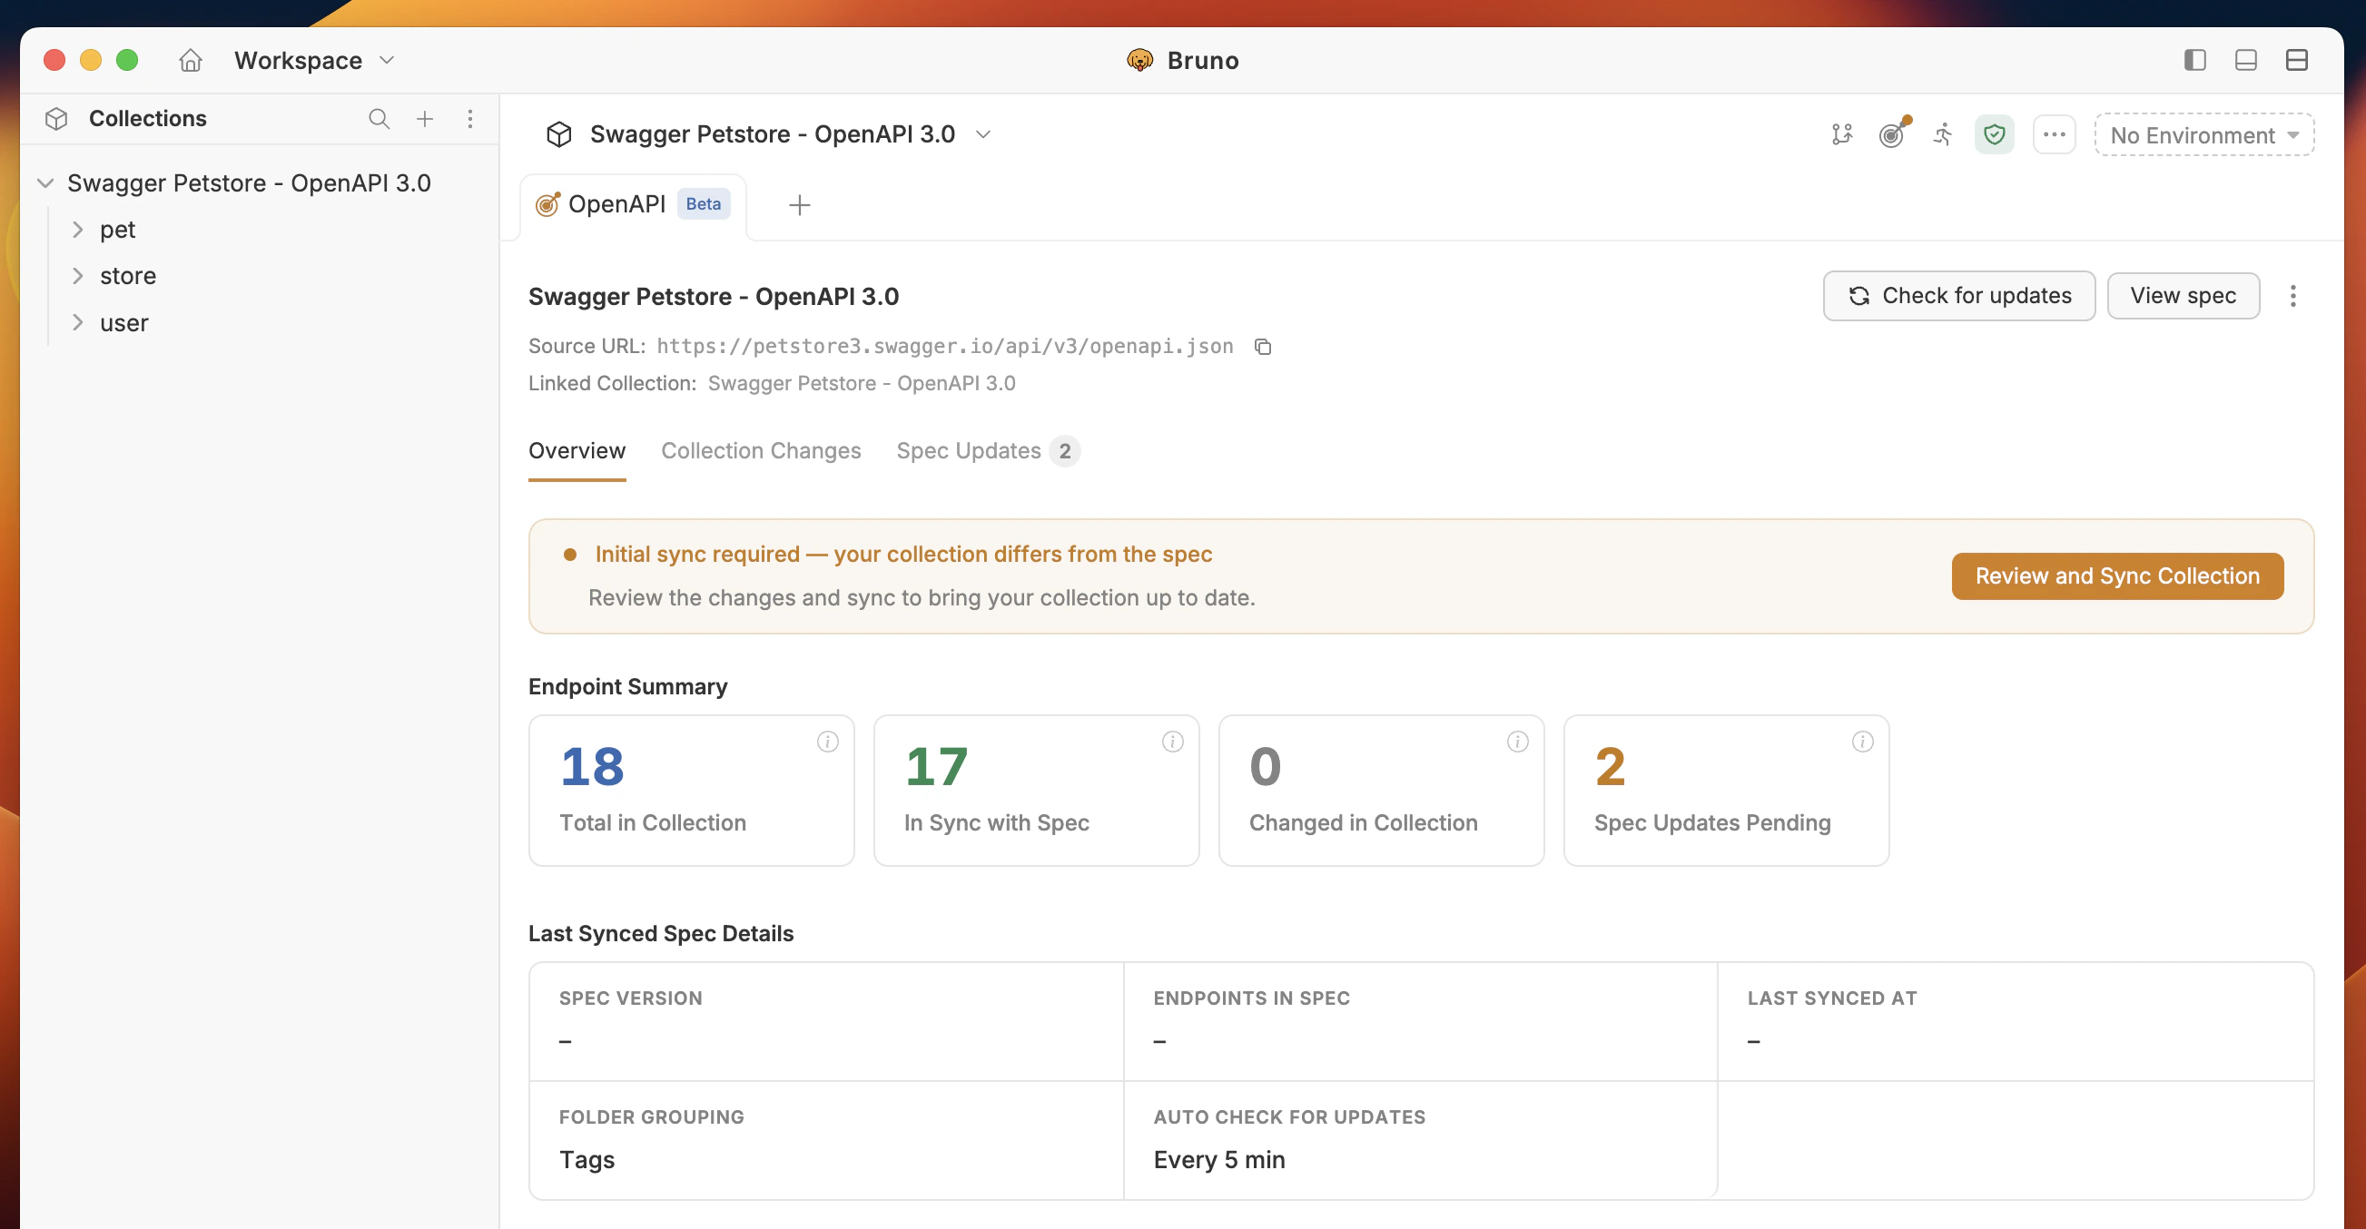This screenshot has width=2366, height=1229.
Task: Expand the pet folder
Action: coord(78,230)
